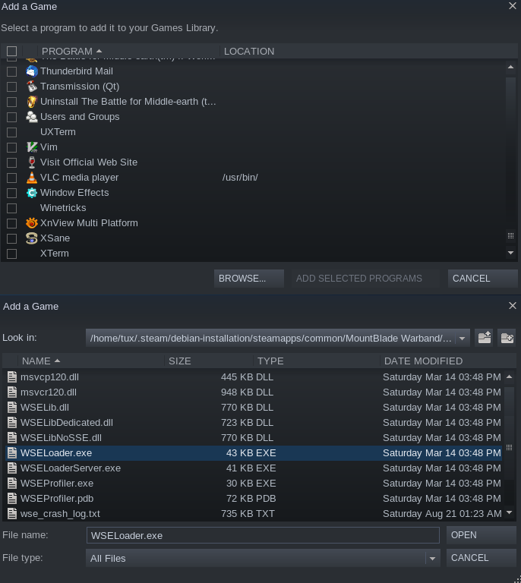Go up one folder level
This screenshot has height=583, width=521.
tap(485, 338)
